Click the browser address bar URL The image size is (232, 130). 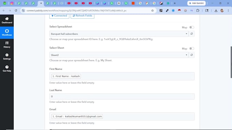tap(76, 11)
